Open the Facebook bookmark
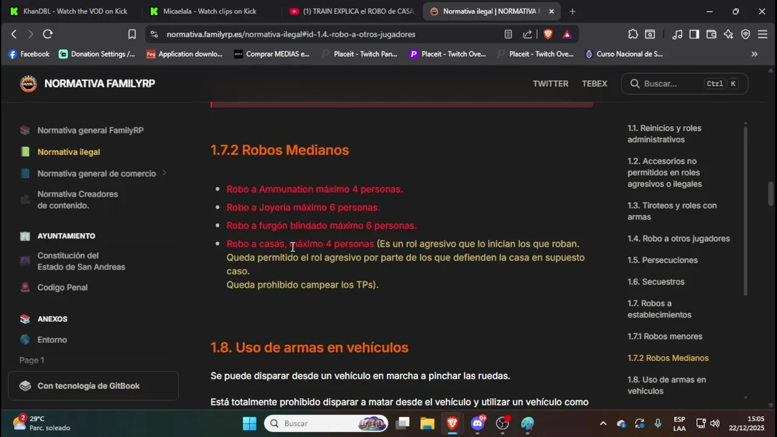Viewport: 777px width, 437px height. 29,54
